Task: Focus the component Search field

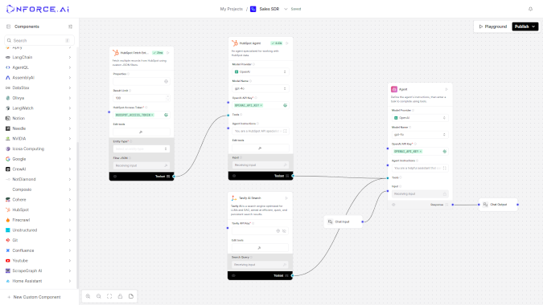Action: pos(39,40)
